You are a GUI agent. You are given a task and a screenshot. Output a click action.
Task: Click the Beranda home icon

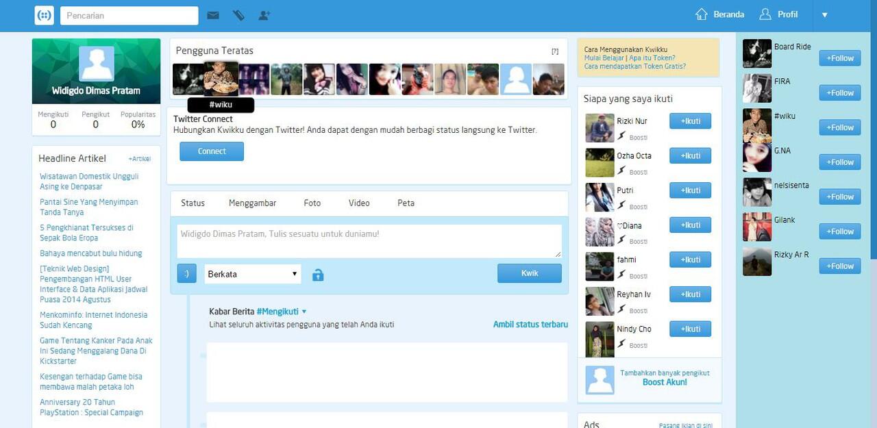(701, 14)
